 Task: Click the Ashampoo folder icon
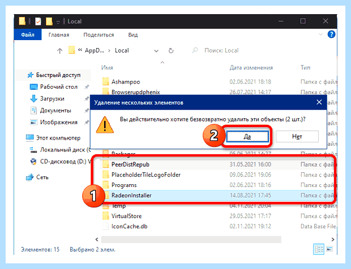(x=106, y=81)
